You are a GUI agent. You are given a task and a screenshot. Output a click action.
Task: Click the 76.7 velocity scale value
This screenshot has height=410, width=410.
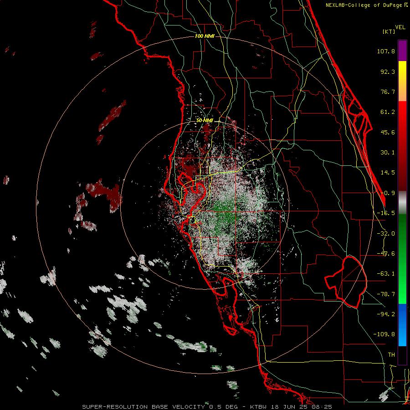coord(388,92)
